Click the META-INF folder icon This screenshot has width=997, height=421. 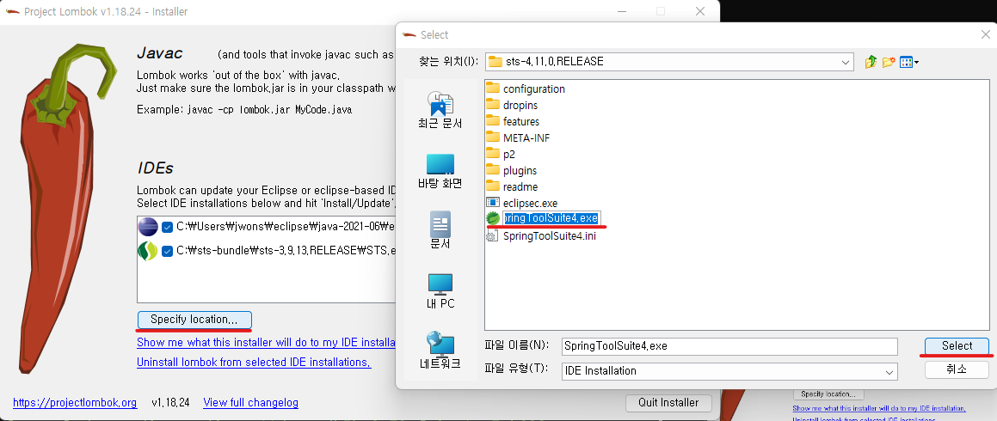(x=493, y=137)
